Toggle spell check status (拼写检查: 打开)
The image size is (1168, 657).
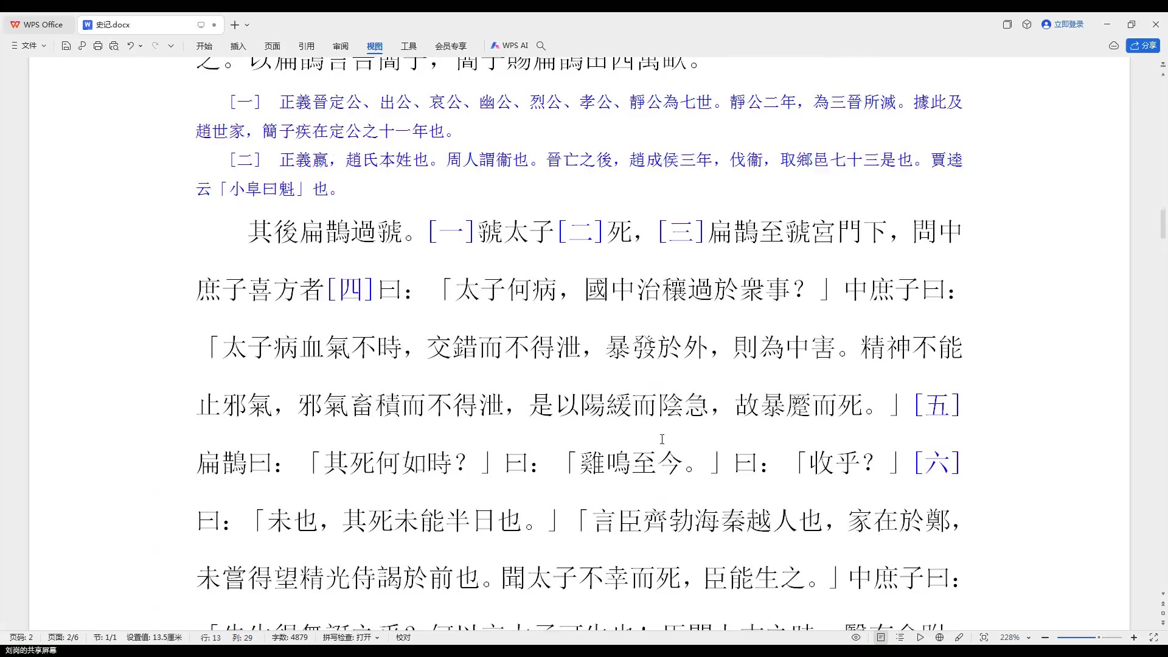(x=351, y=638)
